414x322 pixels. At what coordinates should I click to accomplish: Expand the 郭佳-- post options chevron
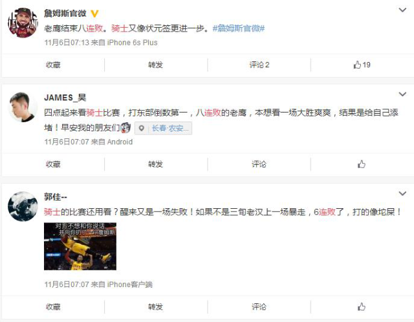tap(402, 193)
